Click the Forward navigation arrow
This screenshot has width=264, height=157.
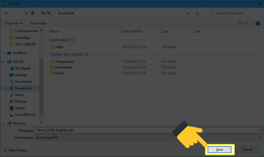(14, 13)
